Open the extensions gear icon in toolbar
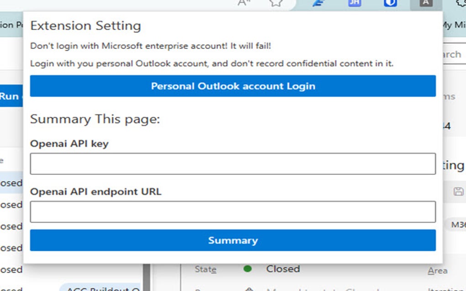Viewport: 466px width, 291px height. (461, 3)
